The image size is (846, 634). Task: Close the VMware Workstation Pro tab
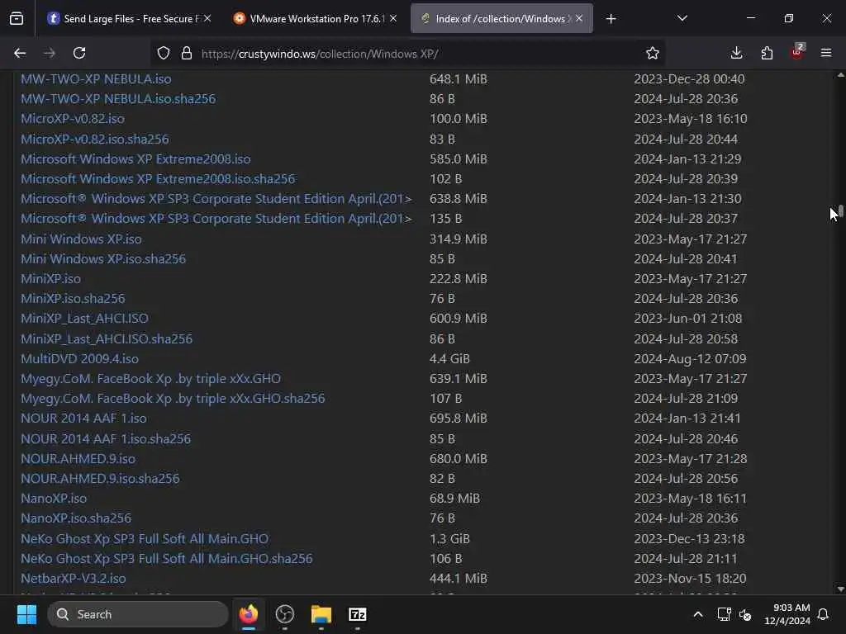pos(393,18)
